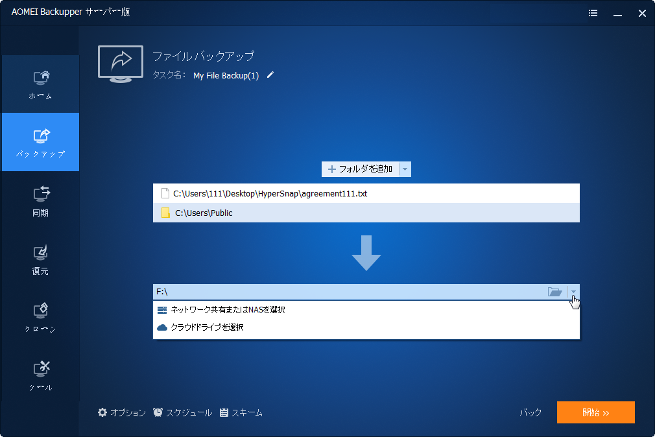Click the My File Backup(1) task name

[226, 76]
